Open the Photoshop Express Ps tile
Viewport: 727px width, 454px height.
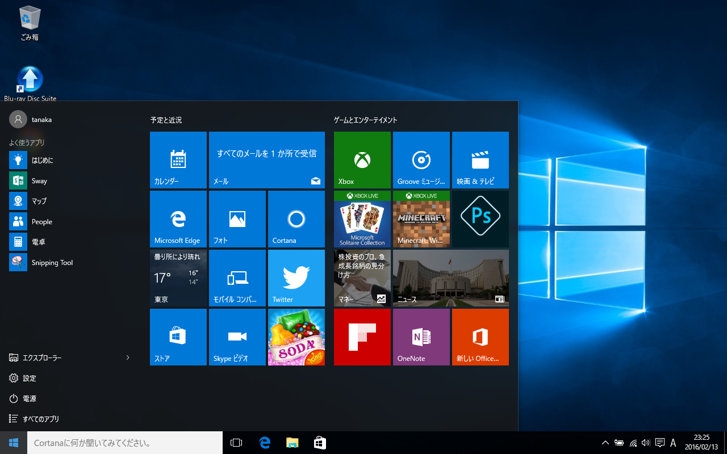481,219
